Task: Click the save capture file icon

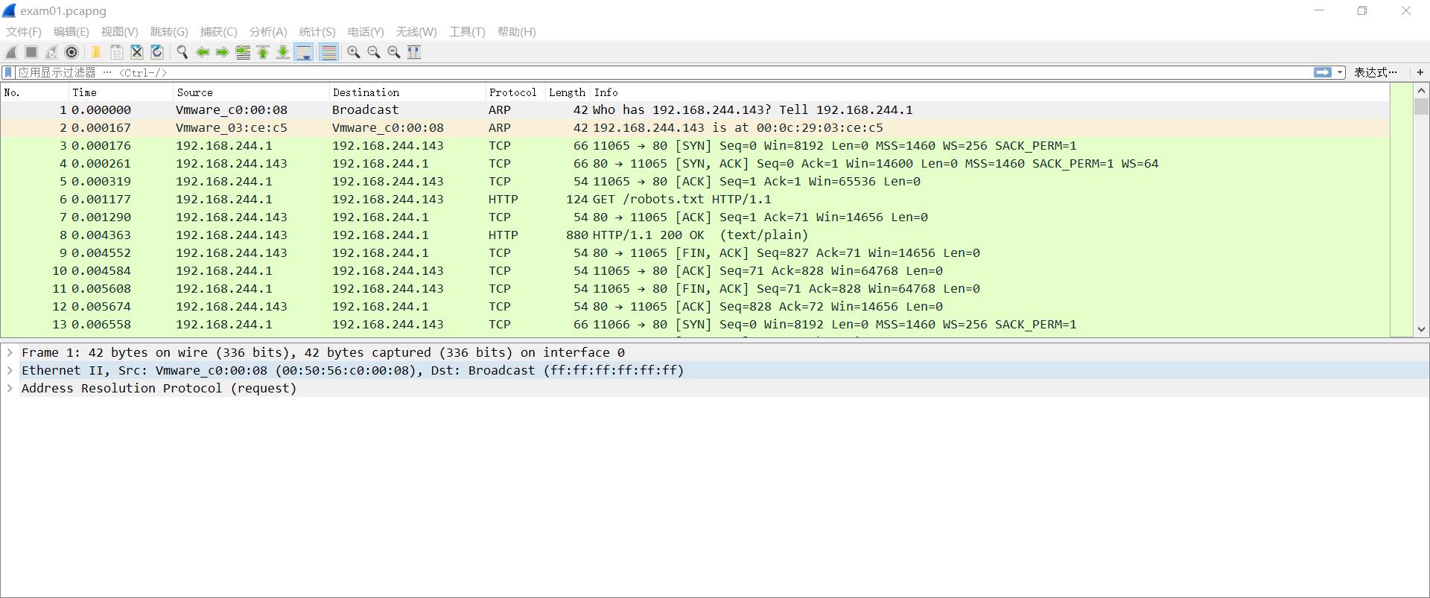Action: pos(117,52)
